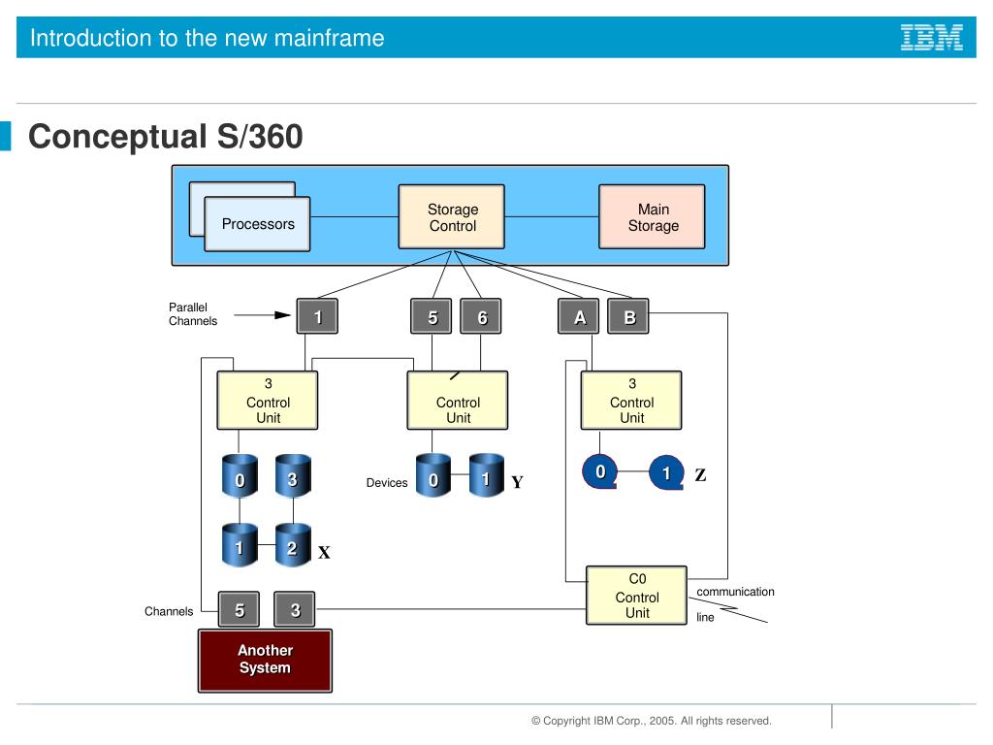This screenshot has height=745, width=993.
Task: Click disk device 0 in group Y
Action: (x=433, y=475)
